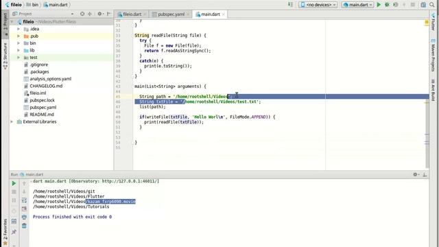
Task: Expand the .idea folder
Action: pos(19,29)
